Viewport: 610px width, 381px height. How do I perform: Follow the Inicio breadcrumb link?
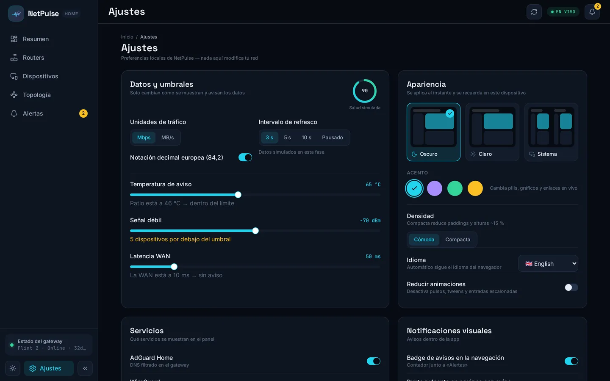127,37
